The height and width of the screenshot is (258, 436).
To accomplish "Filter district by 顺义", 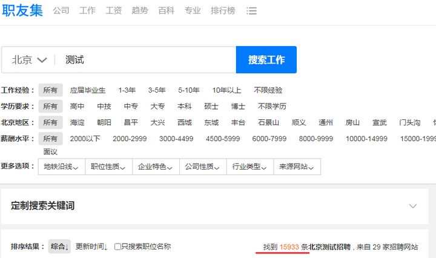I will coord(299,122).
